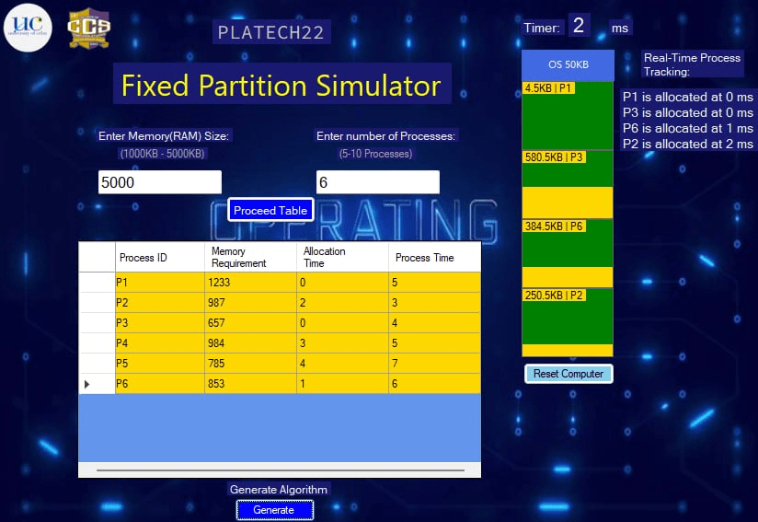758x522 pixels.
Task: Click memory requirement cell 984
Action: pos(250,343)
